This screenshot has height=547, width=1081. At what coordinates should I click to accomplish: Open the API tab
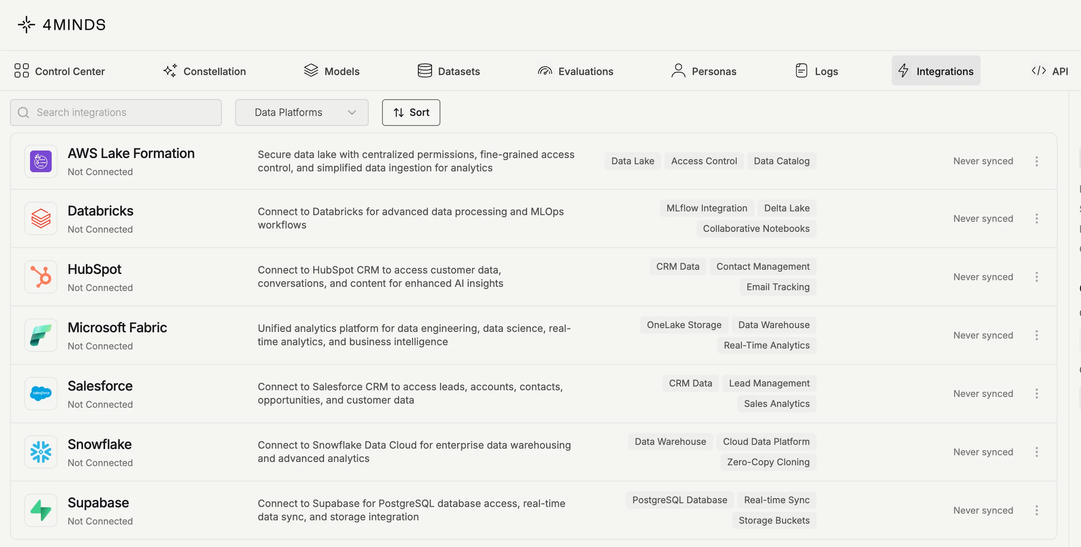[x=1050, y=71]
